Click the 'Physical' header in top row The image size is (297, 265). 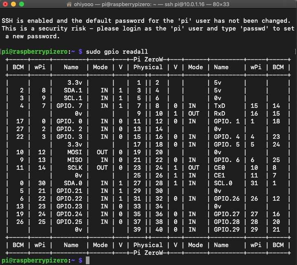(x=148, y=67)
